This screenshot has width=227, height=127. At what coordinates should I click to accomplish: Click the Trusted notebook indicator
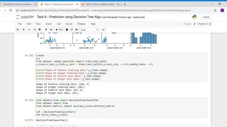187,24
